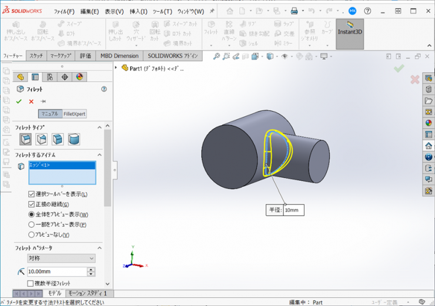
Task: Select the fourth (full round) fillet type icon
Action: tap(73, 139)
